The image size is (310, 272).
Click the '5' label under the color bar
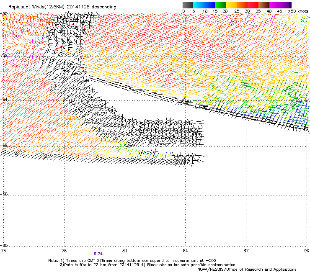(x=194, y=11)
